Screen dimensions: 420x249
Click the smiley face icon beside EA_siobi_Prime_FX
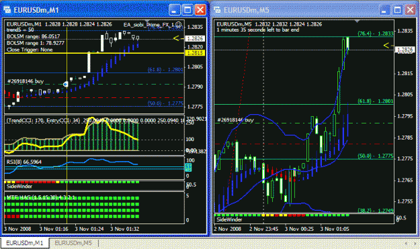coord(179,24)
